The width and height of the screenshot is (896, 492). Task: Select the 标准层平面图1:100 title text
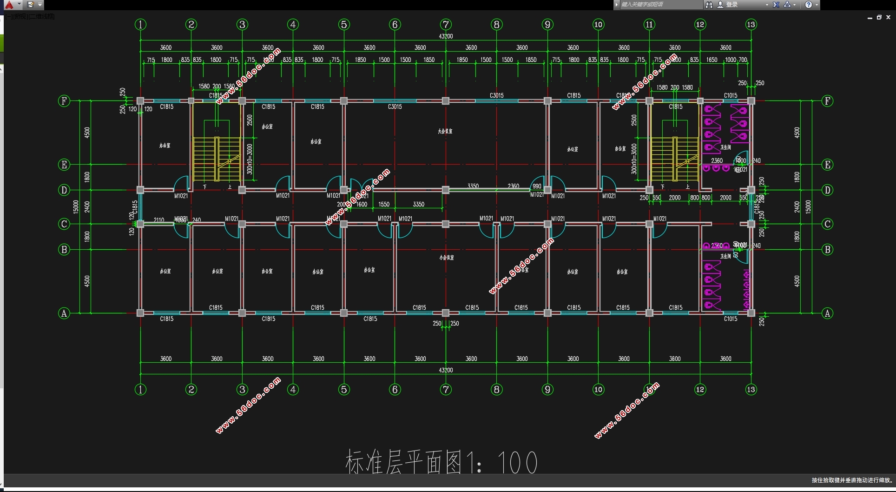click(441, 462)
